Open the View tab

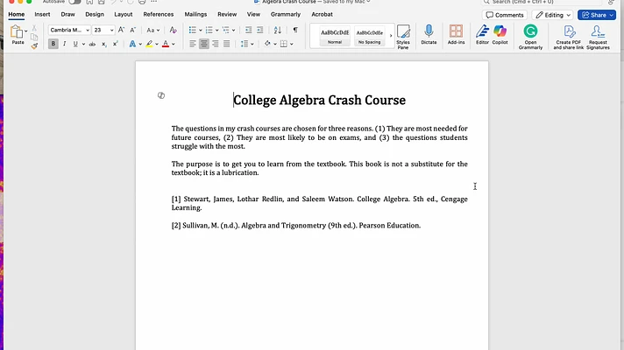253,14
